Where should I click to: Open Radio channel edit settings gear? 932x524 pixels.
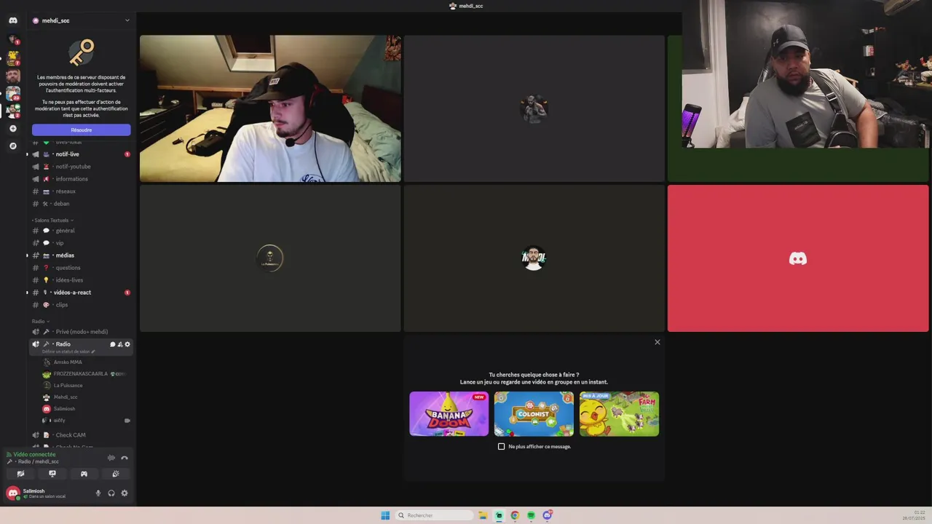127,344
